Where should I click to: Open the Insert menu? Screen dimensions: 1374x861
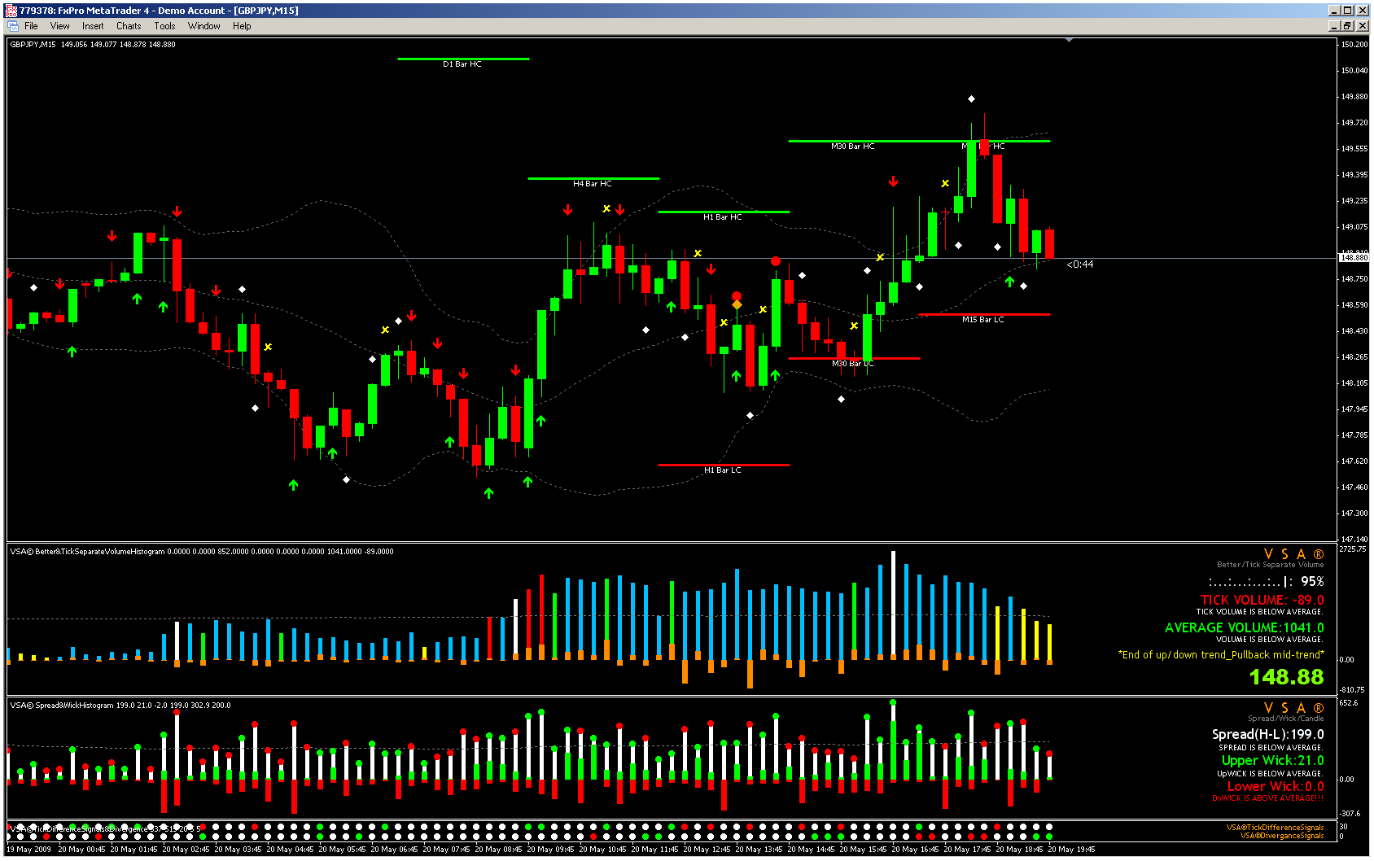pos(93,26)
